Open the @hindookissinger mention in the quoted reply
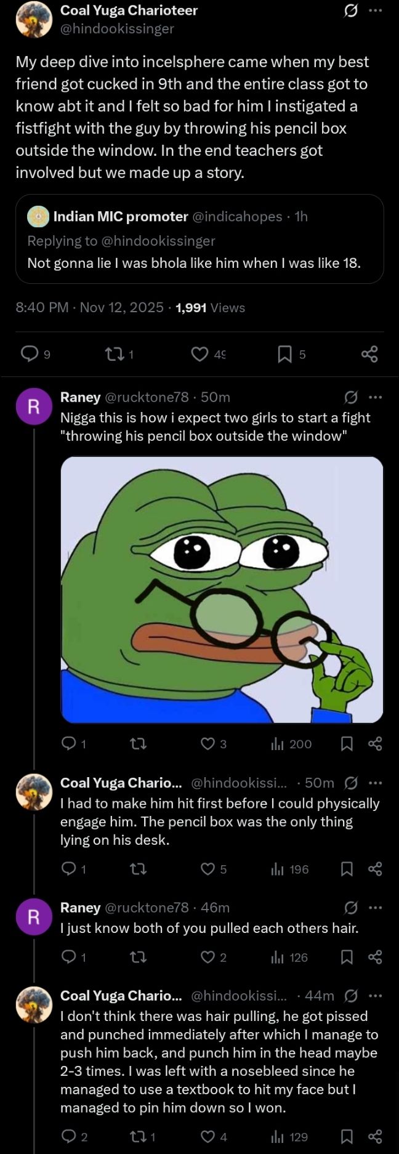The height and width of the screenshot is (1154, 399). point(157,241)
